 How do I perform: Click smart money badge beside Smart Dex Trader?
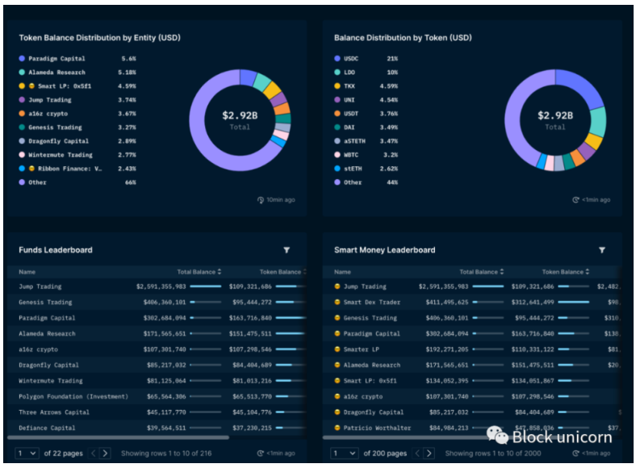click(x=337, y=302)
